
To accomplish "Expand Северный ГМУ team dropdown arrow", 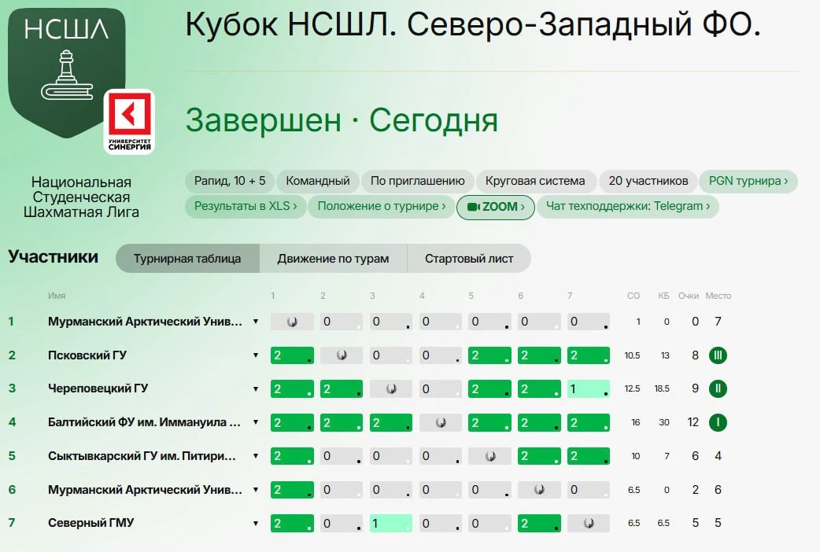I will 256,523.
